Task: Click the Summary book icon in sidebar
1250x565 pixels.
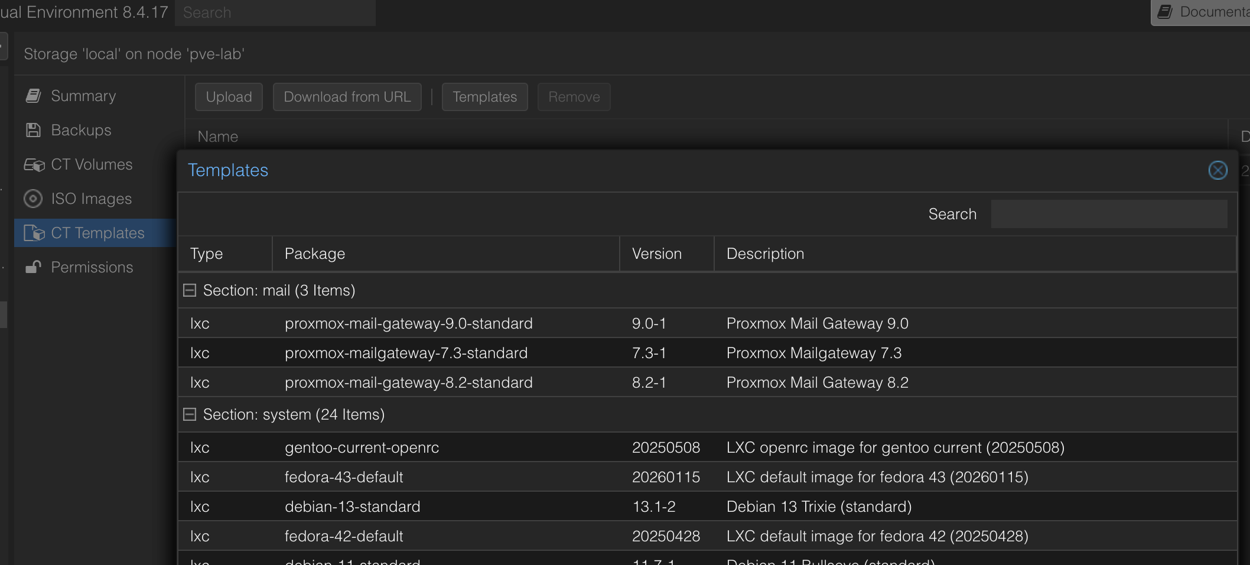Action: click(34, 96)
